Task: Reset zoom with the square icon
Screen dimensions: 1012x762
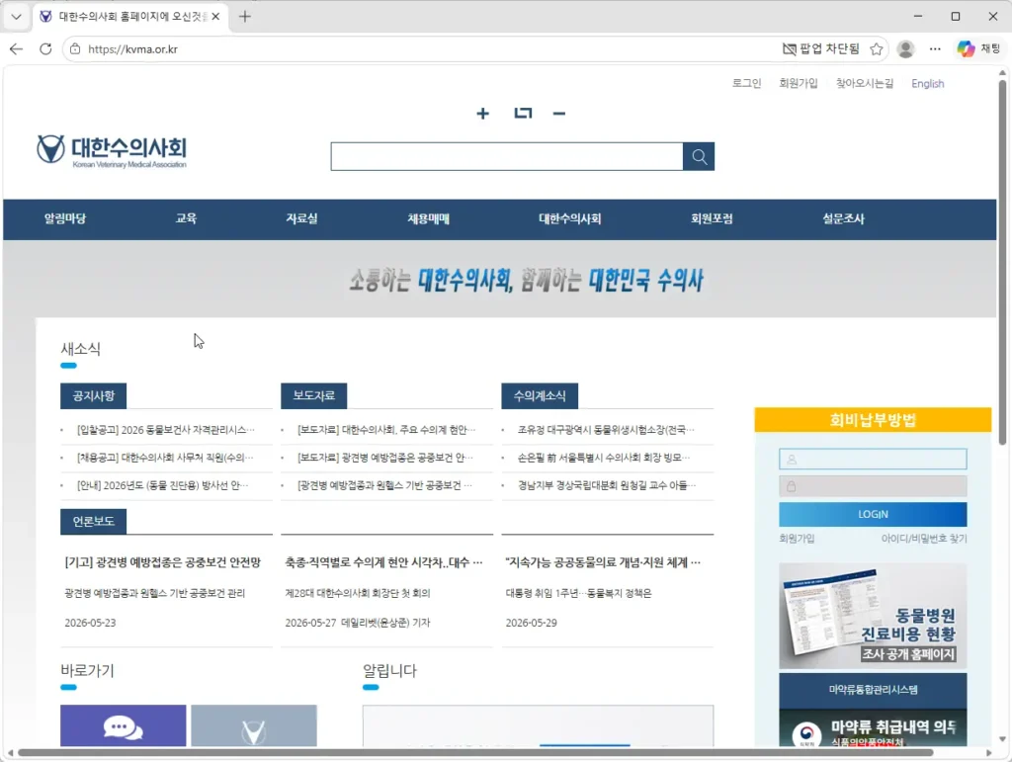Action: [523, 114]
